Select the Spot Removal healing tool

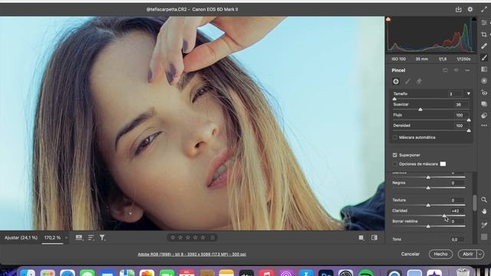(x=484, y=46)
